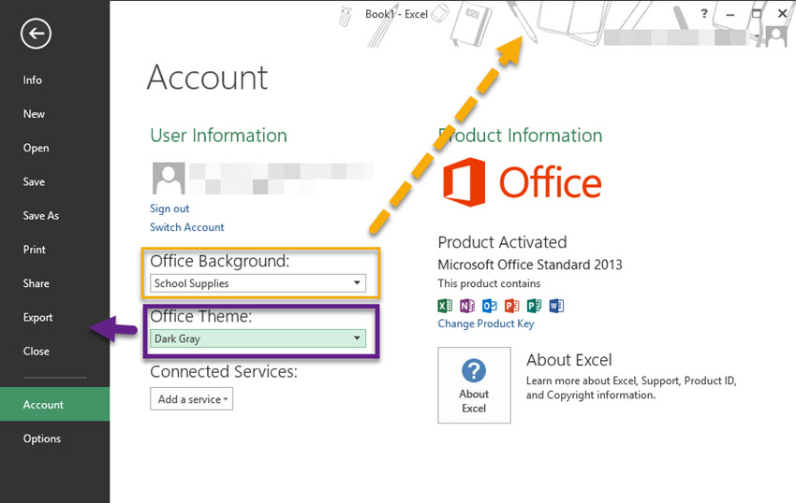This screenshot has height=503, width=796.
Task: Select the Account tab in sidebar
Action: [x=55, y=404]
